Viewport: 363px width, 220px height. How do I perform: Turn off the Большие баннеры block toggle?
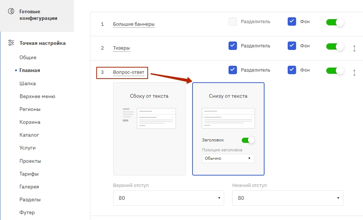click(335, 22)
